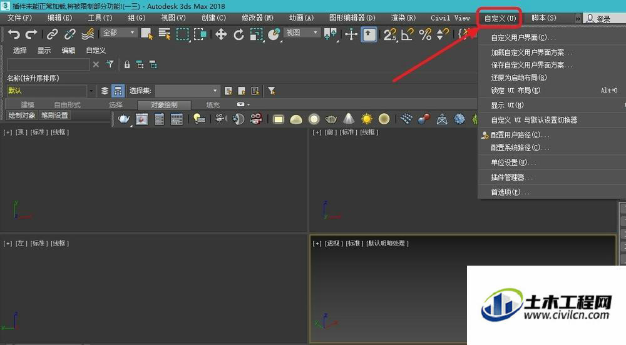
Task: Toggle the Spinner Snap icon
Action: (443, 34)
